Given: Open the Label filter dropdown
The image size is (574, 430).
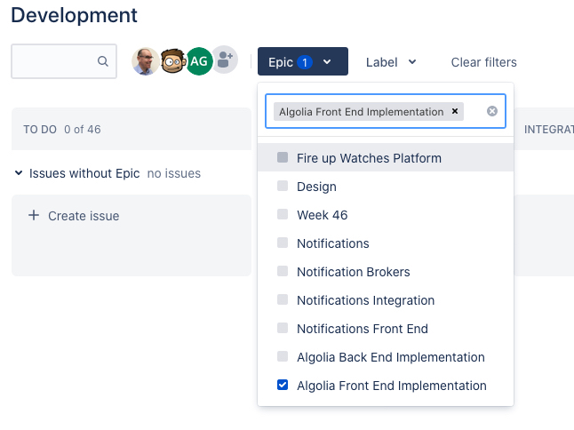Looking at the screenshot, I should [x=391, y=62].
